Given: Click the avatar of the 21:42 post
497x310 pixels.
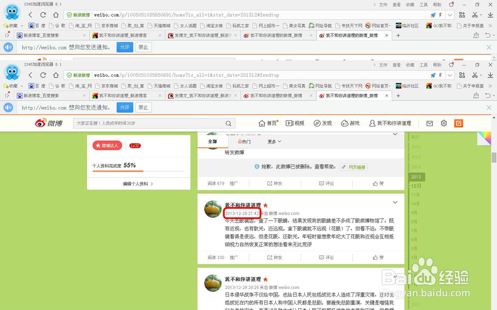Looking at the screenshot, I should click(213, 209).
